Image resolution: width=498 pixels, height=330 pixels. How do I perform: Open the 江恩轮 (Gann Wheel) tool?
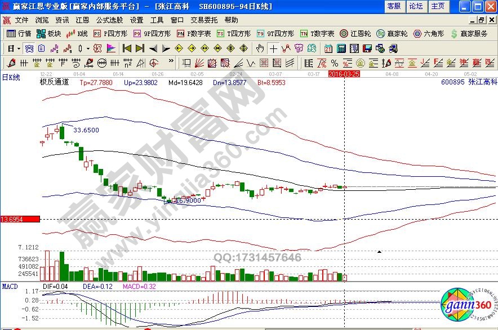click(355, 33)
